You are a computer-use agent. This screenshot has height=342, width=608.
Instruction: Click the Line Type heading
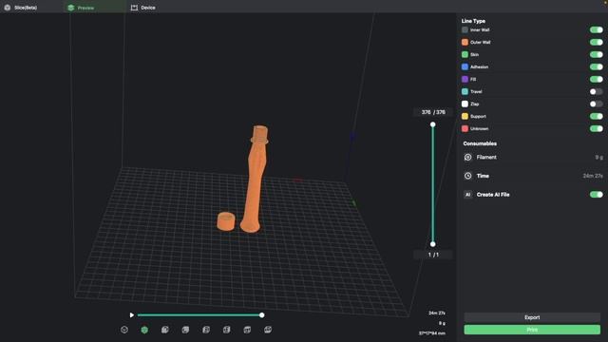(473, 21)
